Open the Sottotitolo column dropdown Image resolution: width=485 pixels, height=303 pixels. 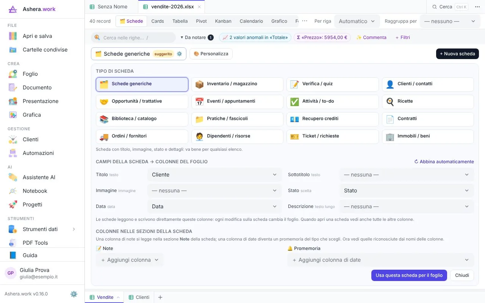(407, 175)
